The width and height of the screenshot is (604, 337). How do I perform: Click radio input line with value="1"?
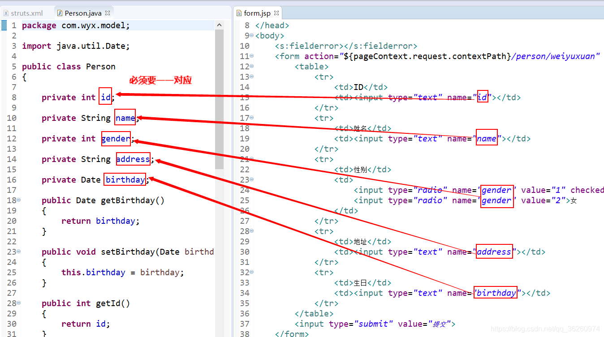[479, 190]
